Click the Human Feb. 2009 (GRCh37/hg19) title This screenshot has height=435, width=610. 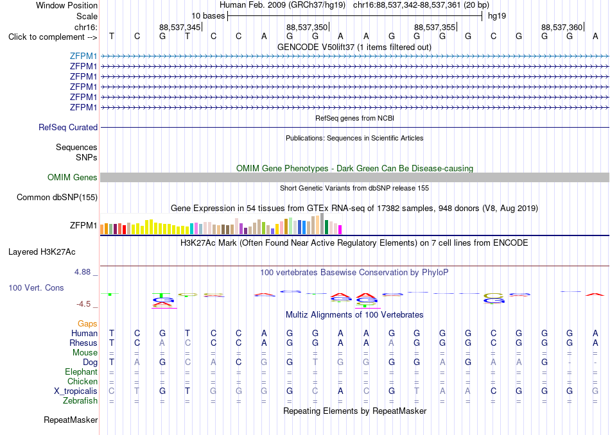283,5
